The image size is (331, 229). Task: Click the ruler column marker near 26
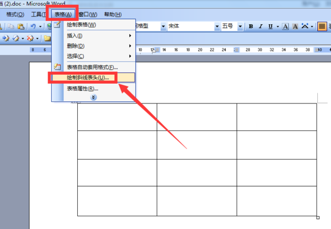click(237, 50)
